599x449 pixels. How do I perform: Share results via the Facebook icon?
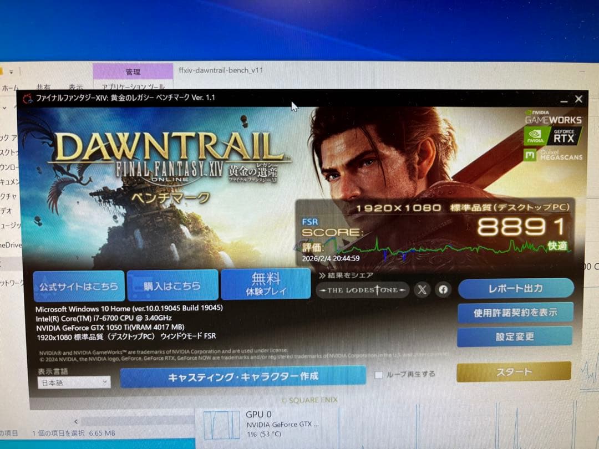[x=444, y=289]
